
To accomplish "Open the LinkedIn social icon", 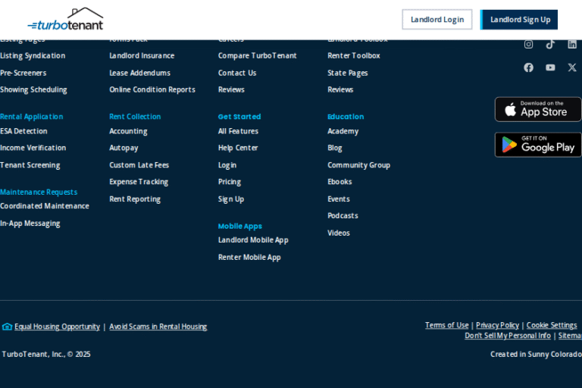I will [x=572, y=45].
